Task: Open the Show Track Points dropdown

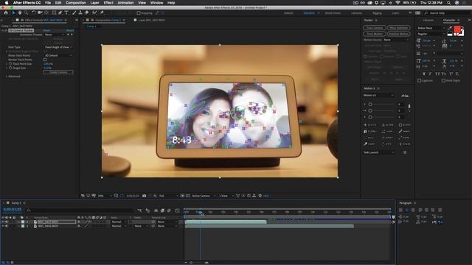Action: pyautogui.click(x=58, y=56)
